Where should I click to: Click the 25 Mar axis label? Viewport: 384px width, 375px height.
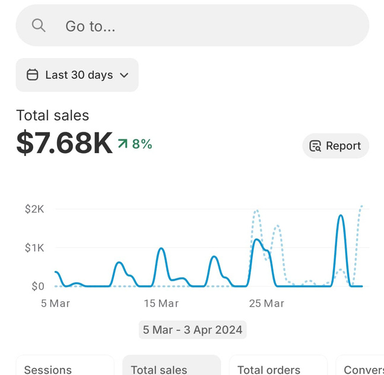266,304
